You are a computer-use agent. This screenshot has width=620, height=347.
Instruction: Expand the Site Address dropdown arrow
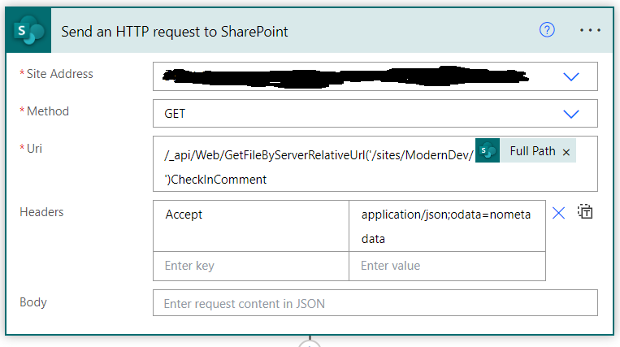coord(571,76)
